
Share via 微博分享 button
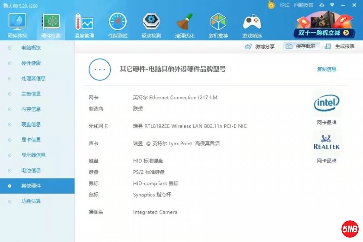pos(260,47)
